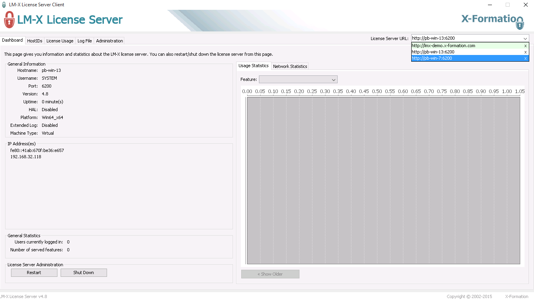The height and width of the screenshot is (300, 534).
Task: Remove pb-win-7:6200 list entry with its x
Action: click(525, 59)
